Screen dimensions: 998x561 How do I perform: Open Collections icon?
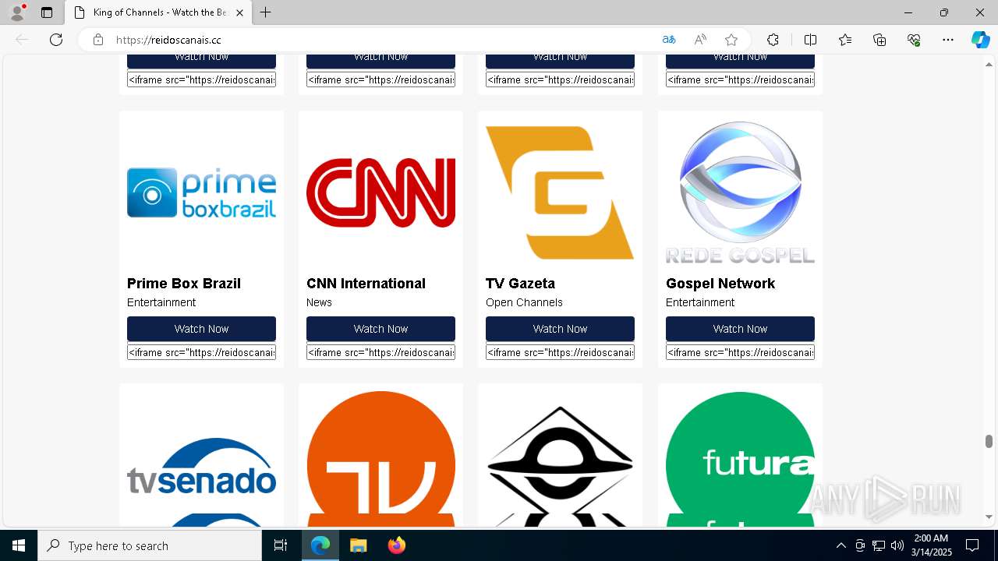tap(879, 40)
